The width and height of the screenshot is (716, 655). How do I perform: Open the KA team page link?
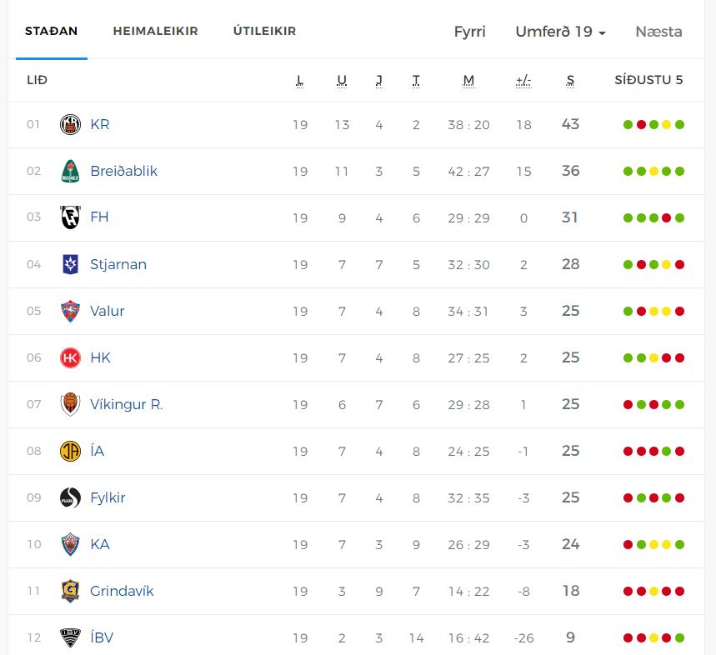100,544
